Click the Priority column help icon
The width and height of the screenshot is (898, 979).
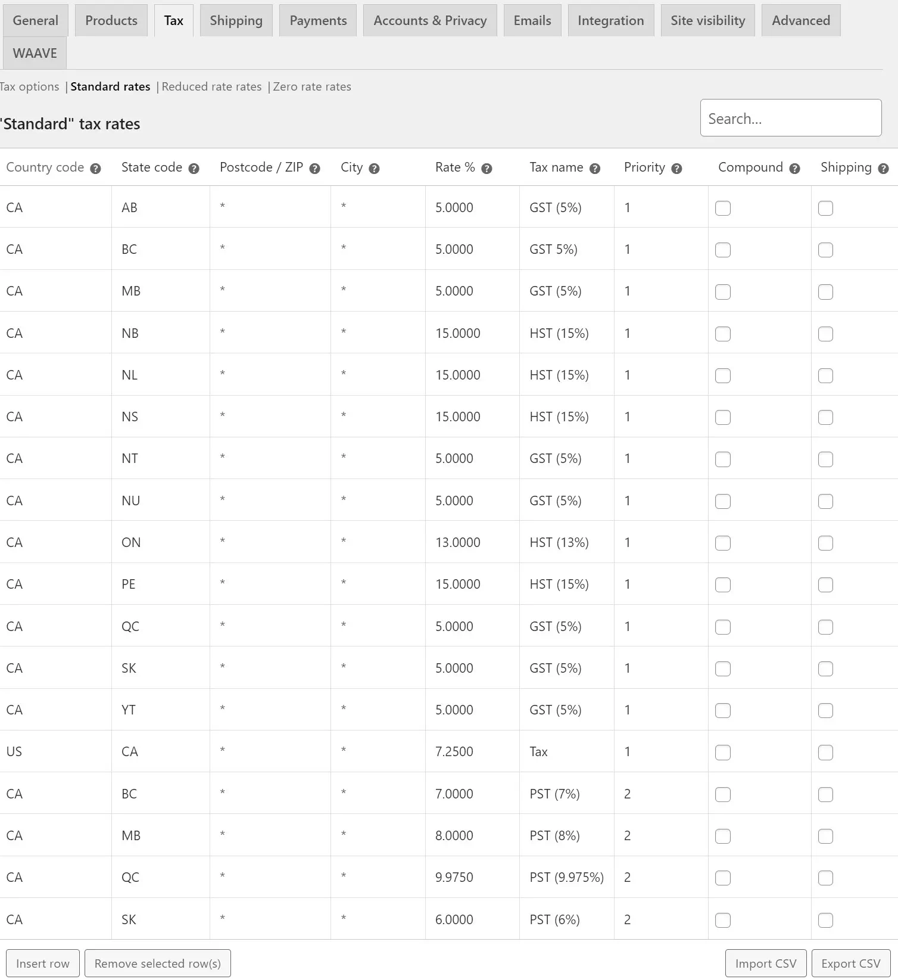pyautogui.click(x=676, y=169)
